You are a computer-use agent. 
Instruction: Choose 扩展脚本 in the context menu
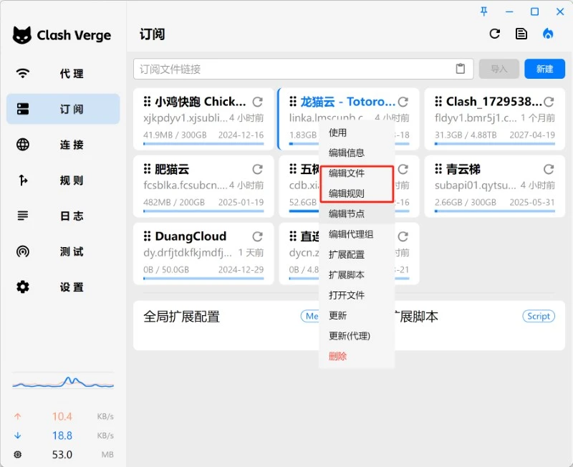[357, 275]
